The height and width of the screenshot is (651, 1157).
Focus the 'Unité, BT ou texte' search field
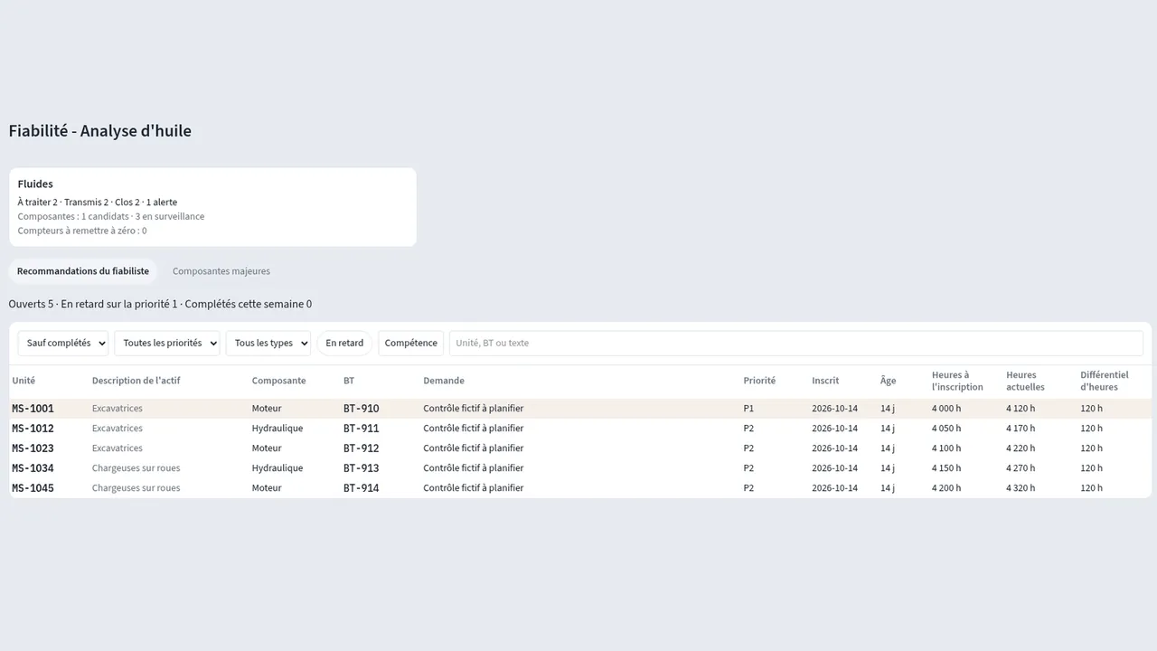(796, 343)
